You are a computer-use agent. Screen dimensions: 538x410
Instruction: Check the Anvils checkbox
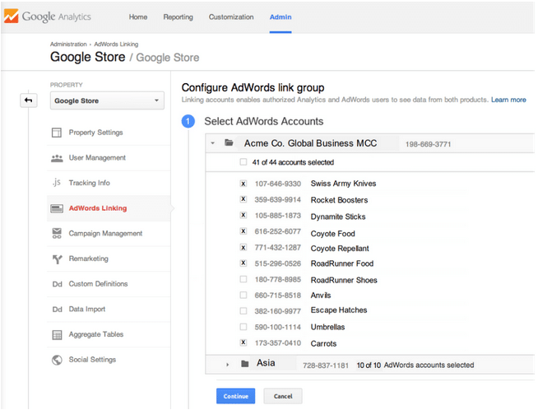click(x=243, y=295)
